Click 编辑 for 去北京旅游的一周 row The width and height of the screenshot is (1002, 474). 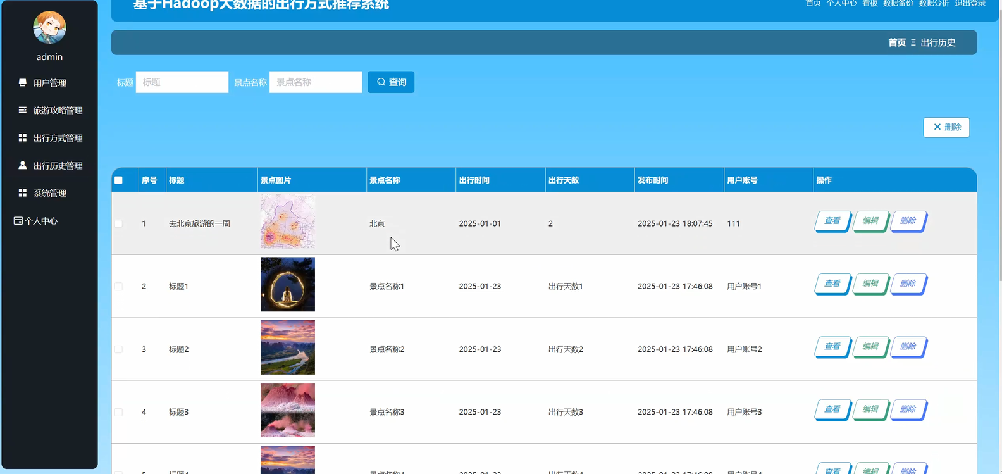870,221
